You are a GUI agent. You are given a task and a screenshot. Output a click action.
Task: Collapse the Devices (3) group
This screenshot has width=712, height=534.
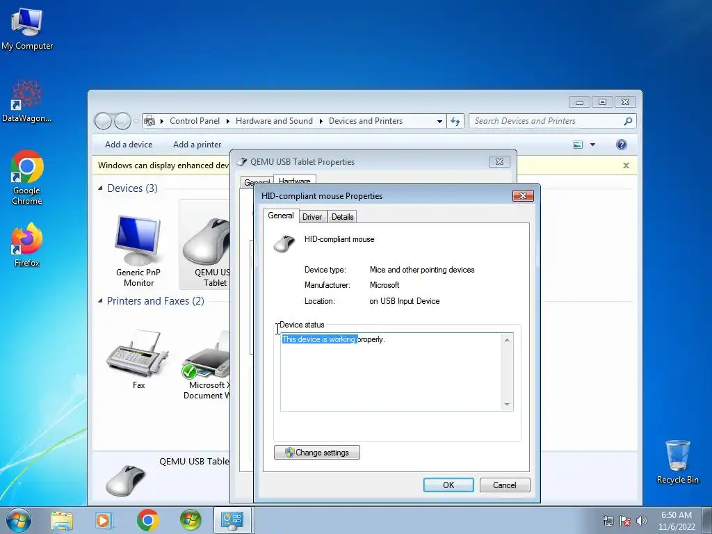[100, 188]
